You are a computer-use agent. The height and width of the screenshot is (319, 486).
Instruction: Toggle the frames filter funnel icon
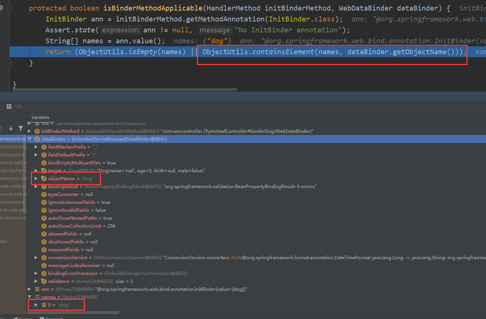coord(21,128)
